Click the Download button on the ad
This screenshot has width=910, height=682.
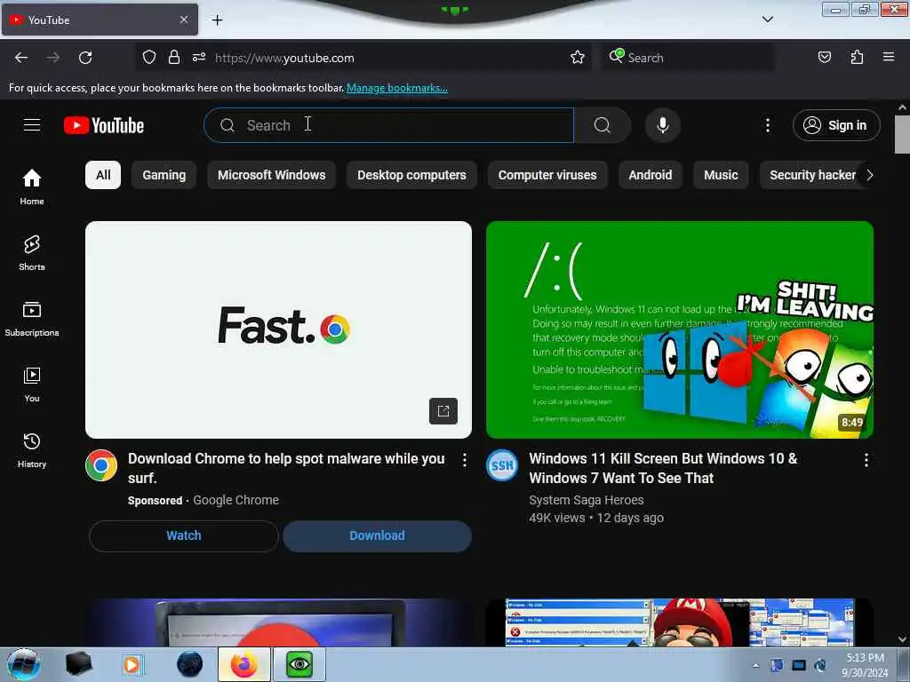(x=377, y=535)
